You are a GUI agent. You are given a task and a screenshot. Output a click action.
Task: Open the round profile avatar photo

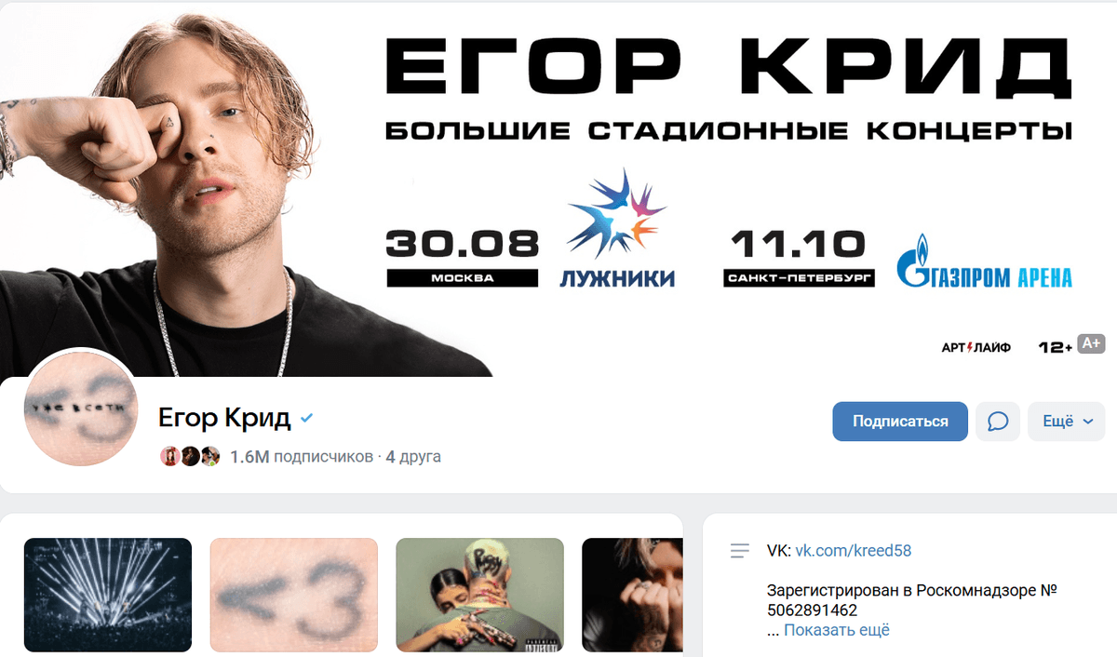[81, 410]
